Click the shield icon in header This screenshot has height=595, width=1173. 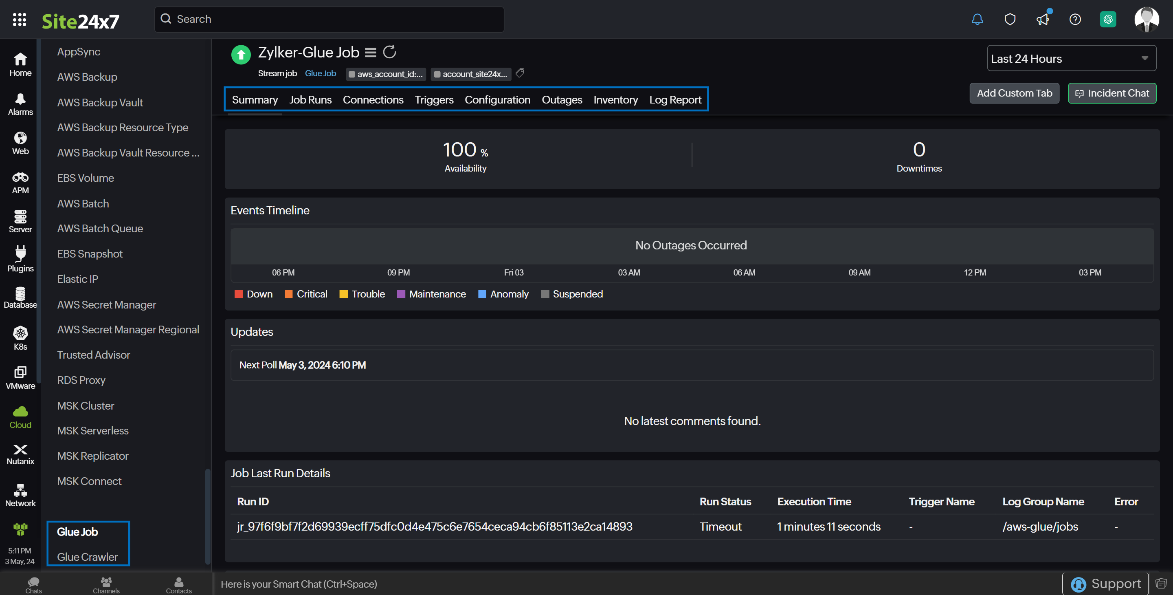(x=1010, y=20)
